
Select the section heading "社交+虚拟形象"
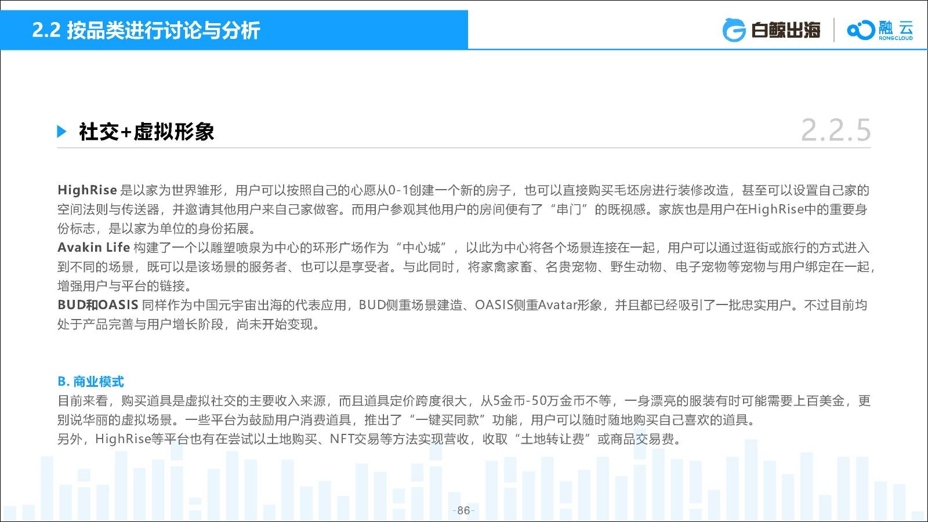pyautogui.click(x=147, y=132)
